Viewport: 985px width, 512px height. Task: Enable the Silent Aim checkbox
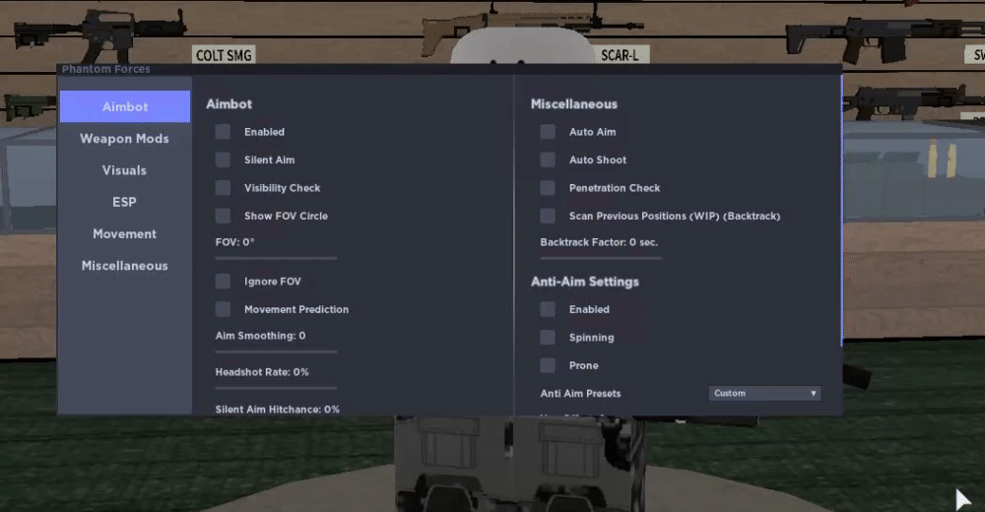[223, 160]
